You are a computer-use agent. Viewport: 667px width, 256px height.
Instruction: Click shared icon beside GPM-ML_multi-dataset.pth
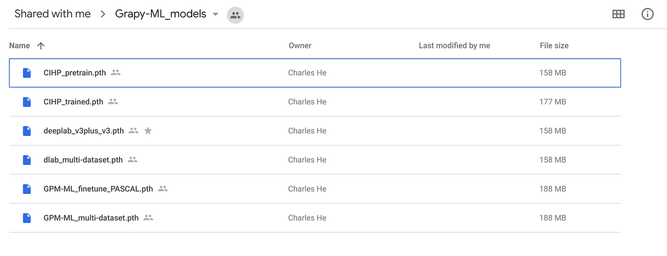148,218
